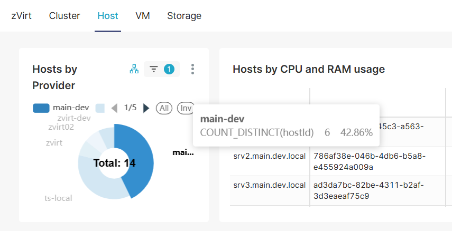Click the filter icon with badge 1
The image size is (452, 231).
[162, 69]
